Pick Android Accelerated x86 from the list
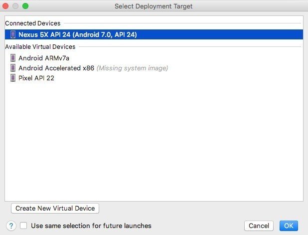Viewport: 308px width, 235px height. (x=56, y=68)
